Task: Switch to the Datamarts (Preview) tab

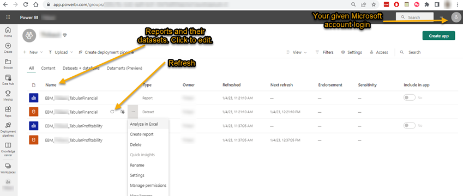Action: click(x=124, y=68)
